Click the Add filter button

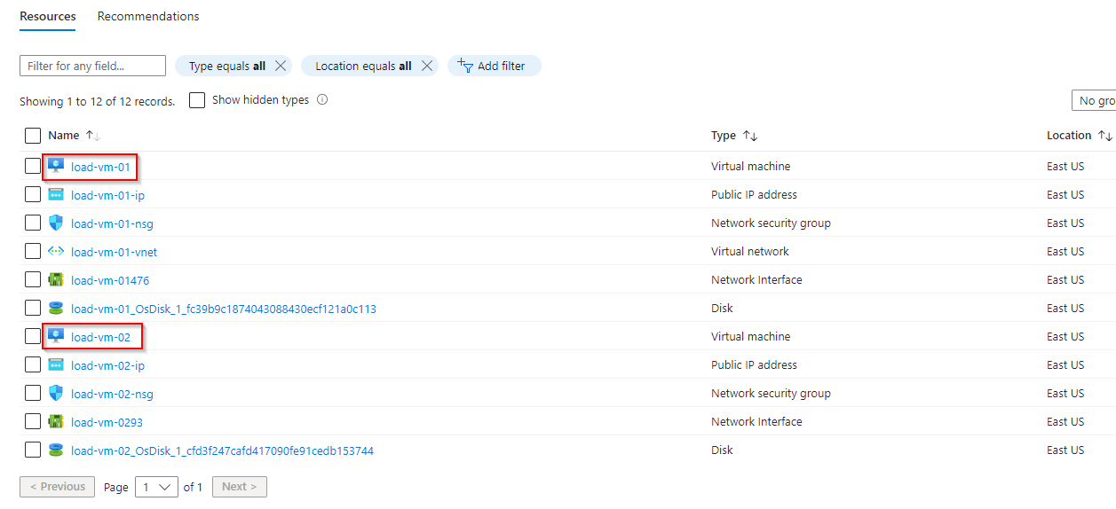point(494,66)
